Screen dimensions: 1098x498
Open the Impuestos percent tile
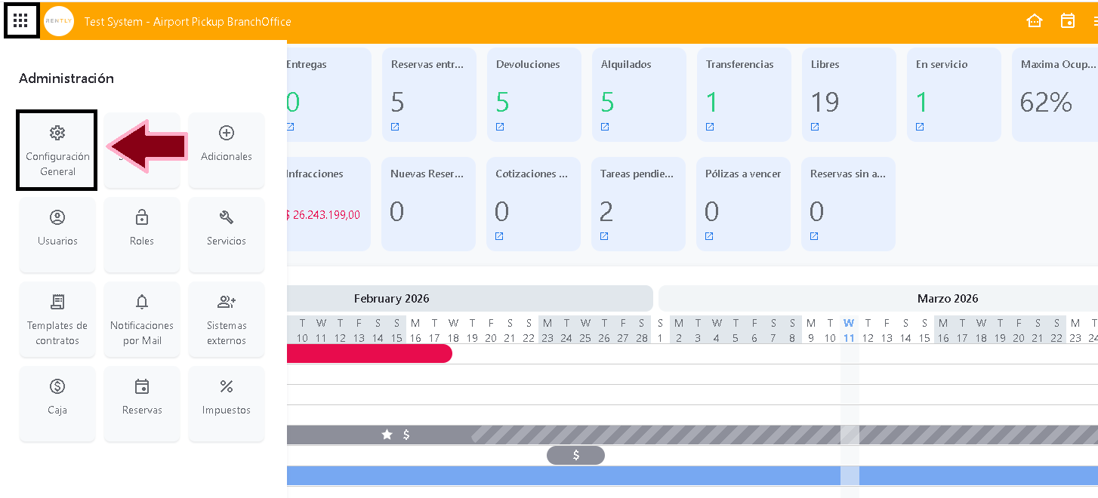(226, 404)
